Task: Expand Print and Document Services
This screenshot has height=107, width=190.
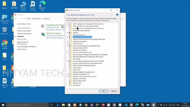Action: point(68,52)
